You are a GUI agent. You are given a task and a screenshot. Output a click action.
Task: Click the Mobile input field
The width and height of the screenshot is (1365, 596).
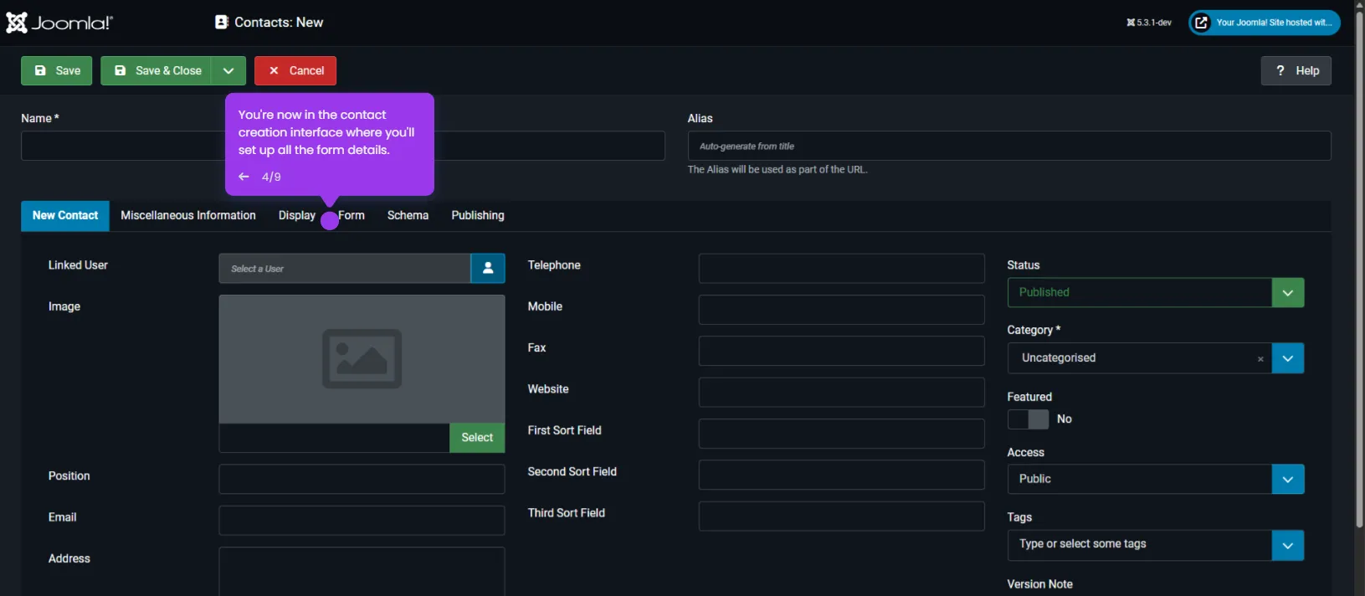pos(842,310)
